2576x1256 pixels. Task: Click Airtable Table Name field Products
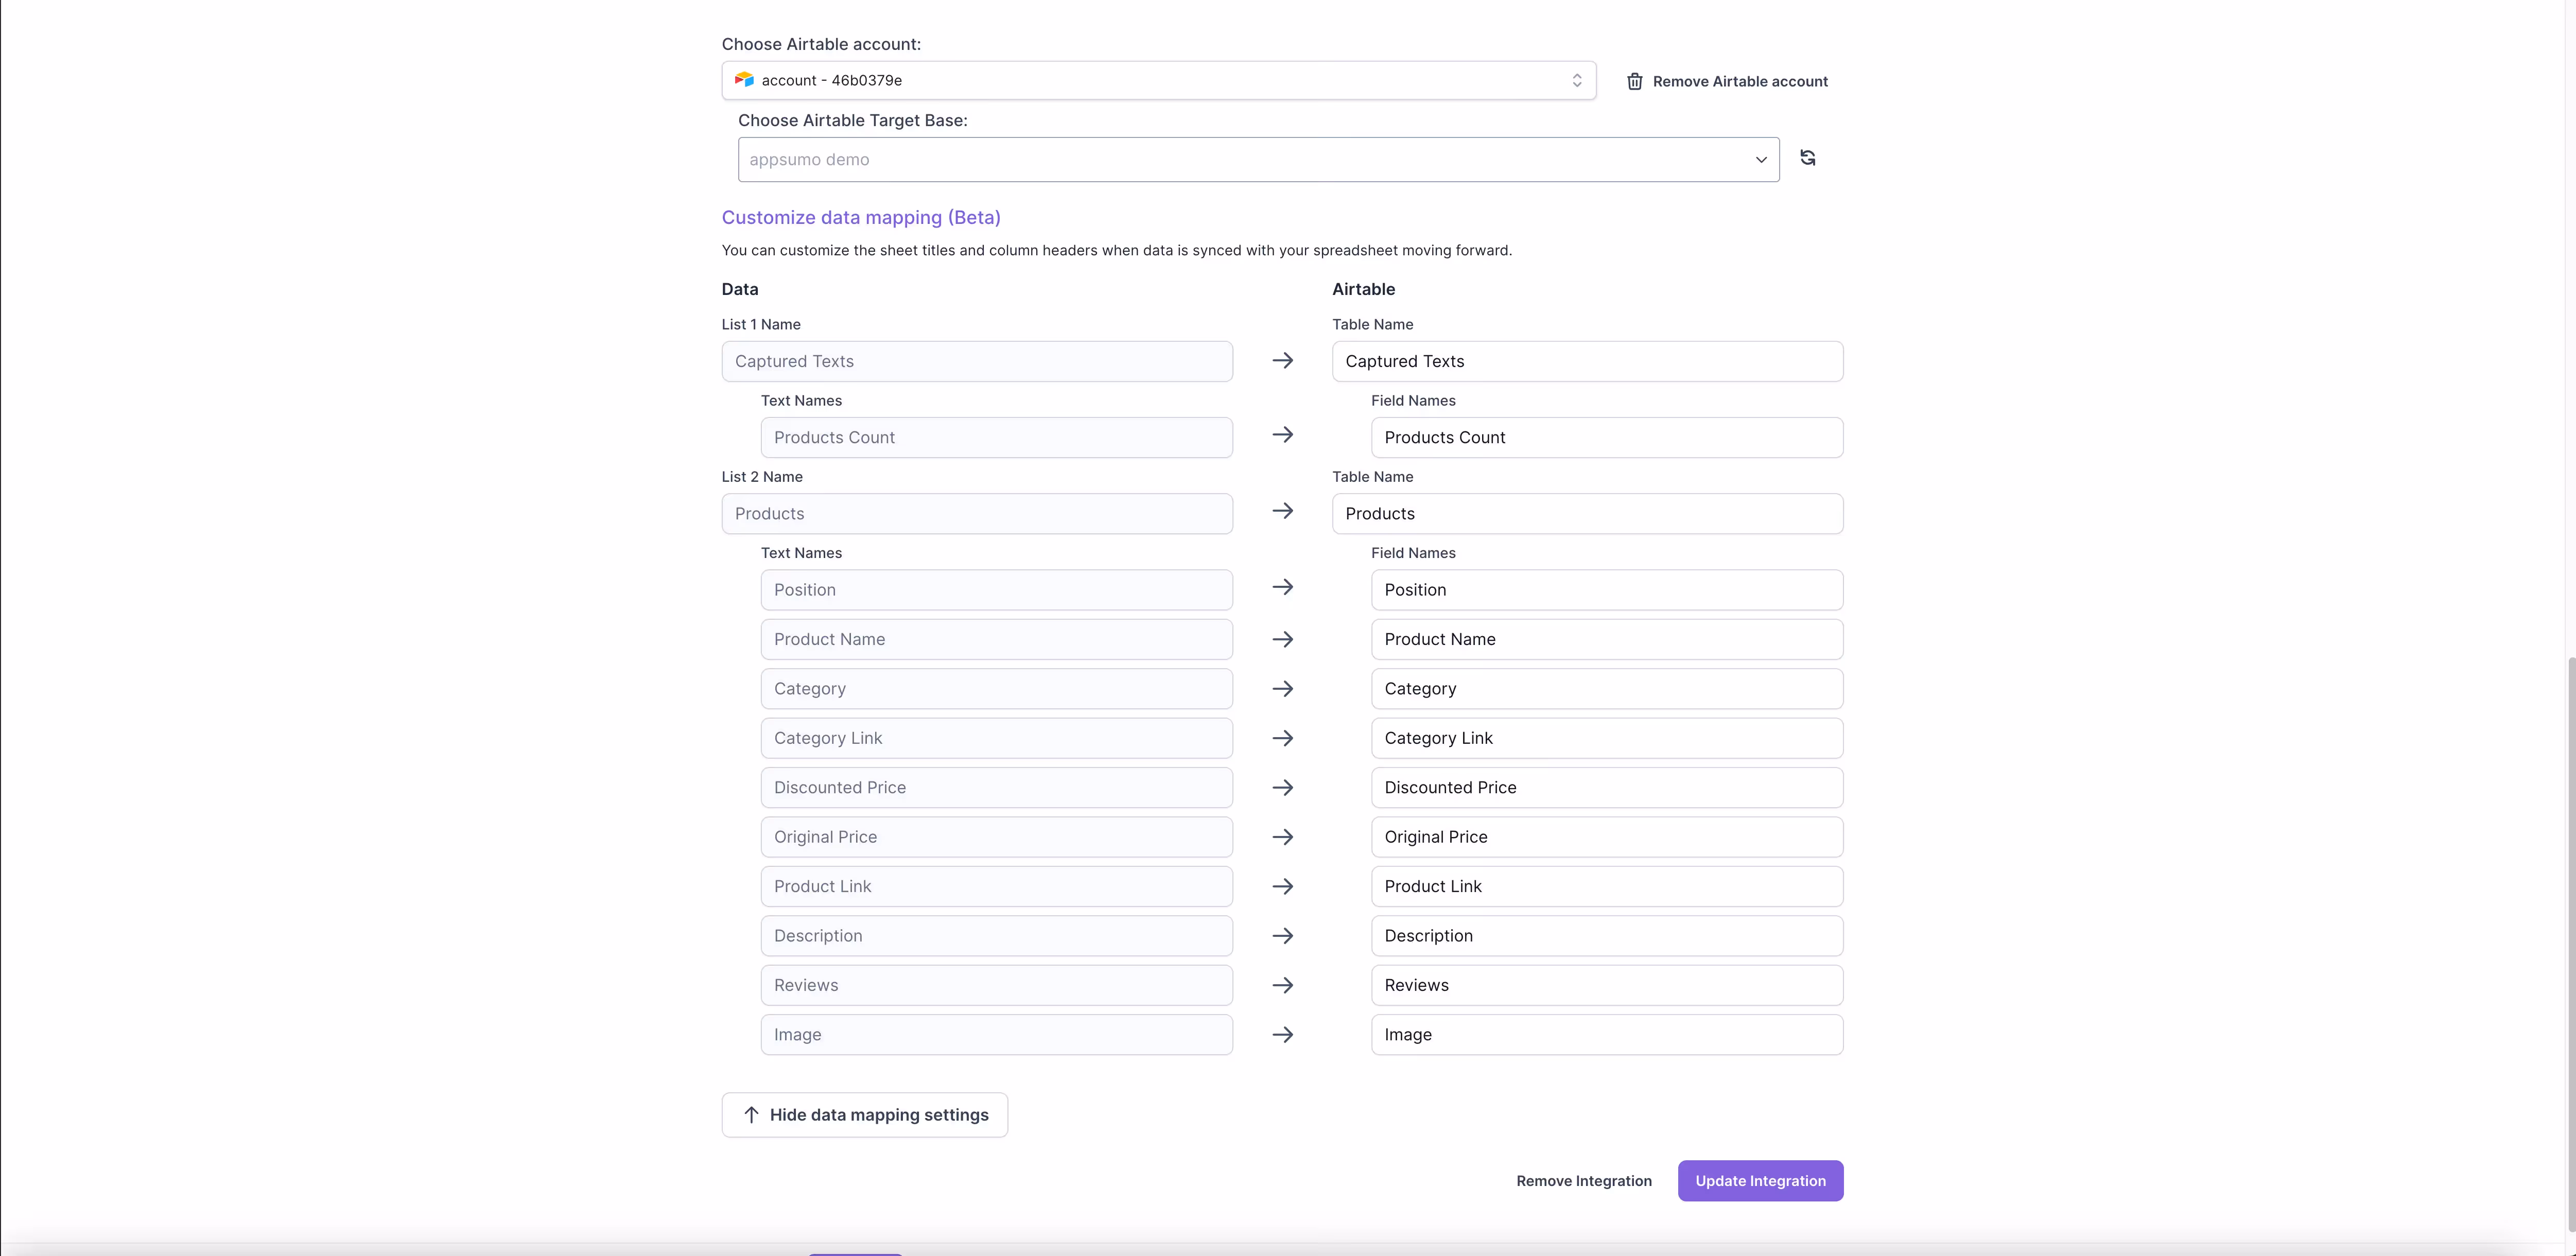pyautogui.click(x=1587, y=513)
